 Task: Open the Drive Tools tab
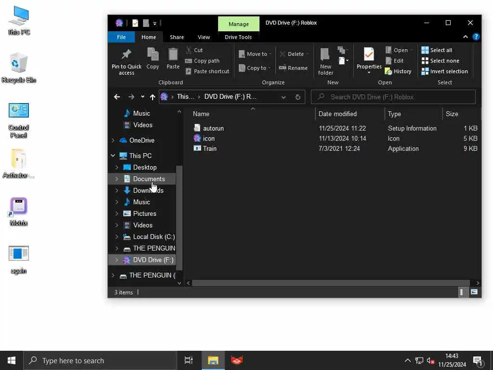click(238, 37)
